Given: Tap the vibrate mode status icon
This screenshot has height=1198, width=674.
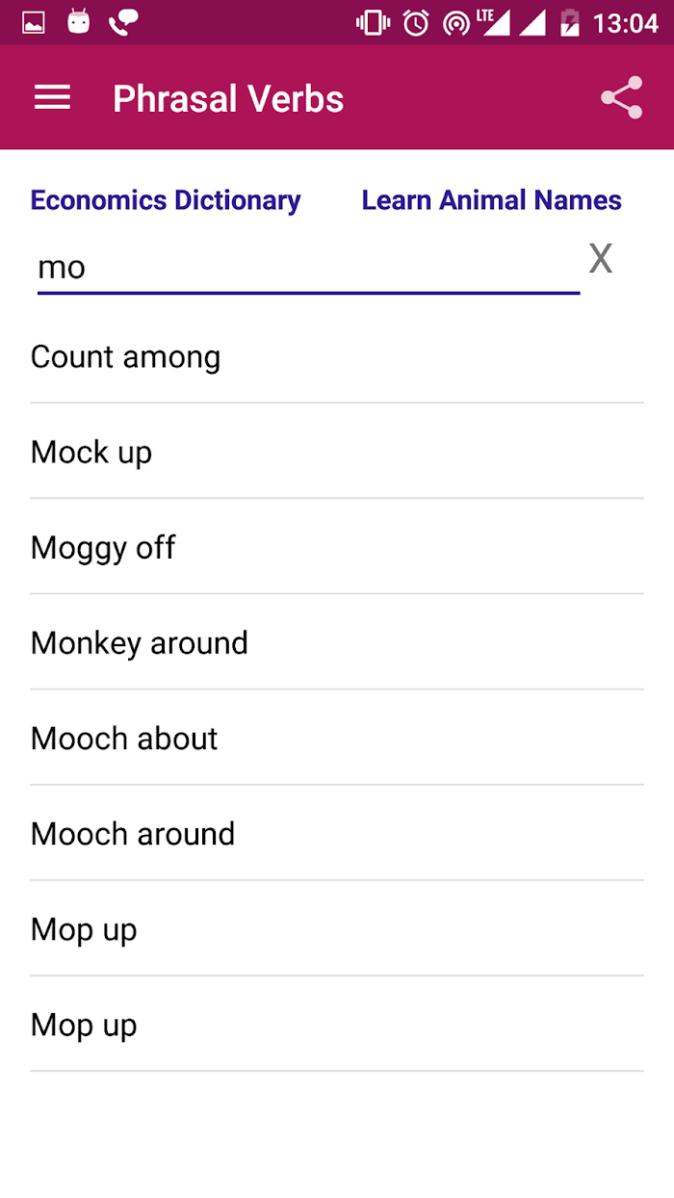Looking at the screenshot, I should (373, 22).
